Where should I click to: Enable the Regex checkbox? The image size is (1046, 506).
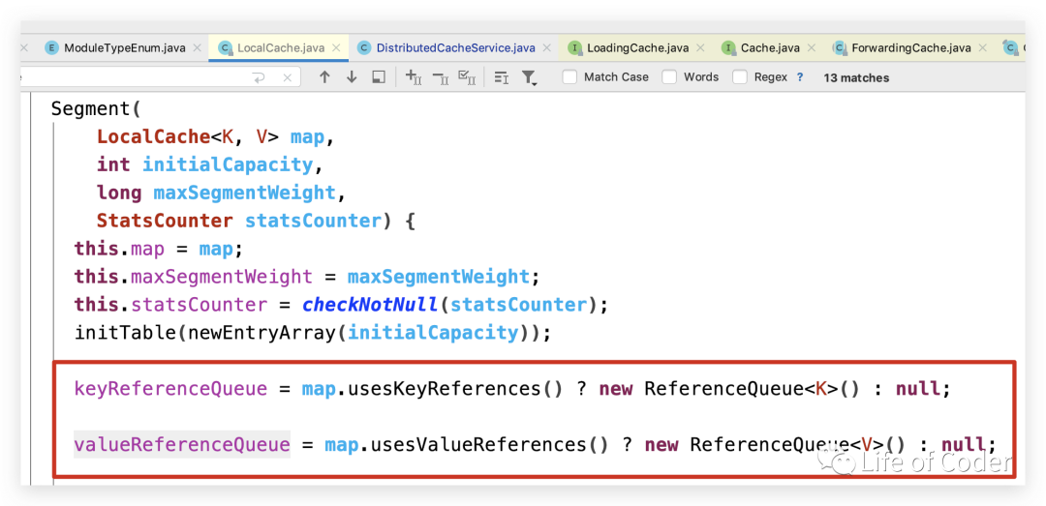(740, 77)
